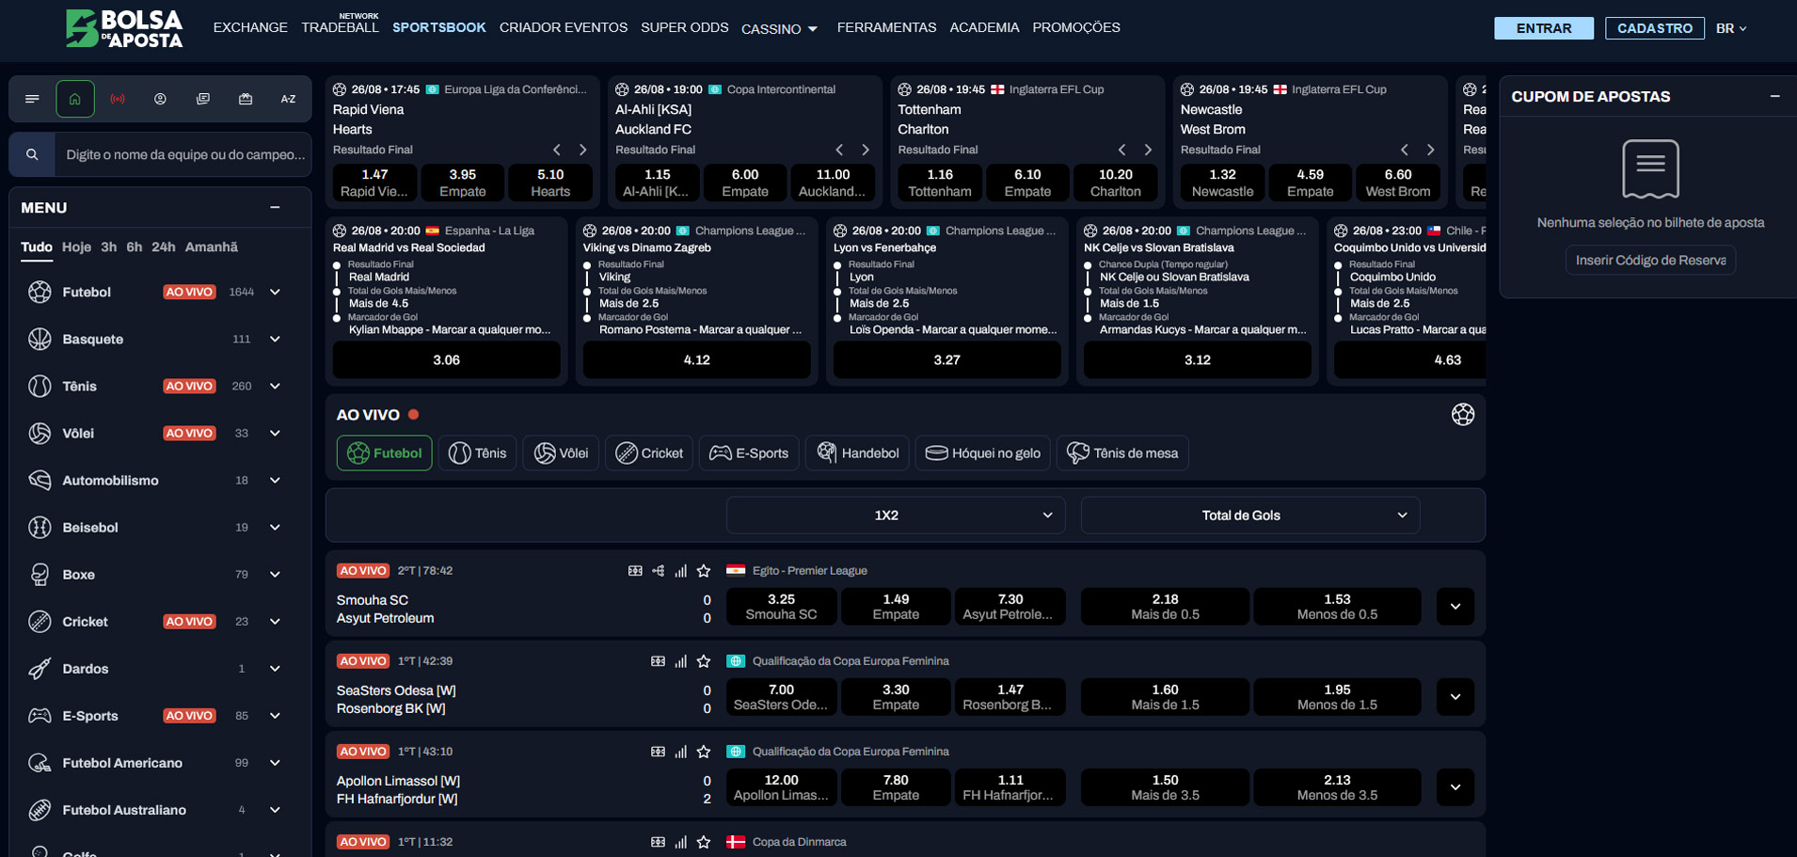Click the Beisebol icon in menu
This screenshot has height=857, width=1797.
tap(40, 527)
